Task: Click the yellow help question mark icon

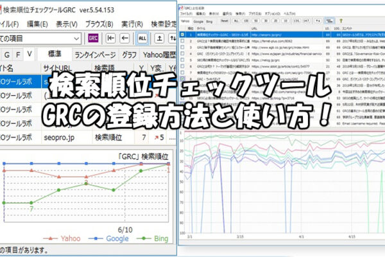Action: tap(341, 21)
